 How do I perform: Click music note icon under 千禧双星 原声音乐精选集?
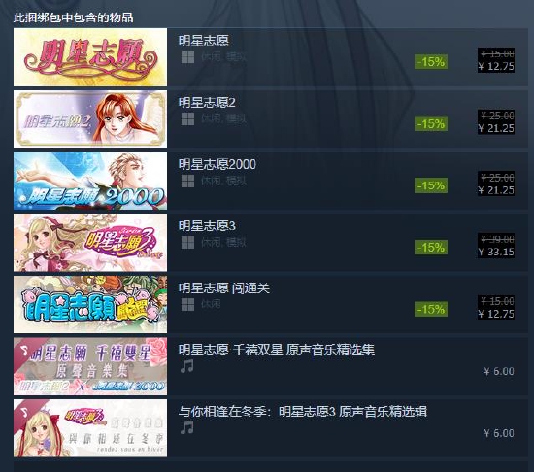click(x=187, y=366)
